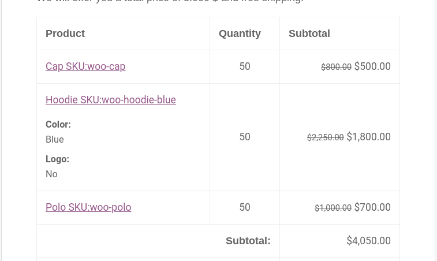Click the crossed-out $800.00 Cap price

[336, 67]
